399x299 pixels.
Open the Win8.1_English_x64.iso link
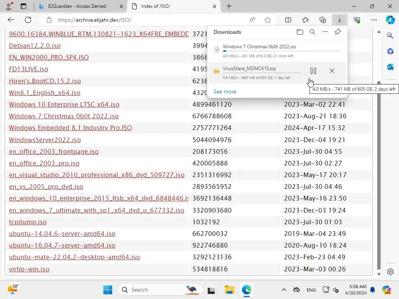click(x=44, y=93)
